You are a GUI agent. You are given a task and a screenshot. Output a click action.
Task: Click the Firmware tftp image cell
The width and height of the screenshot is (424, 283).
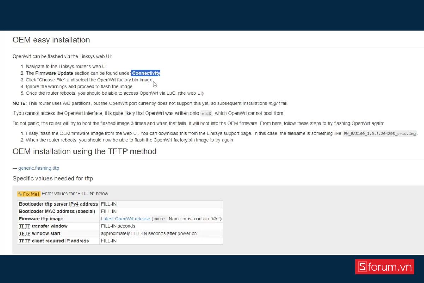click(x=59, y=219)
